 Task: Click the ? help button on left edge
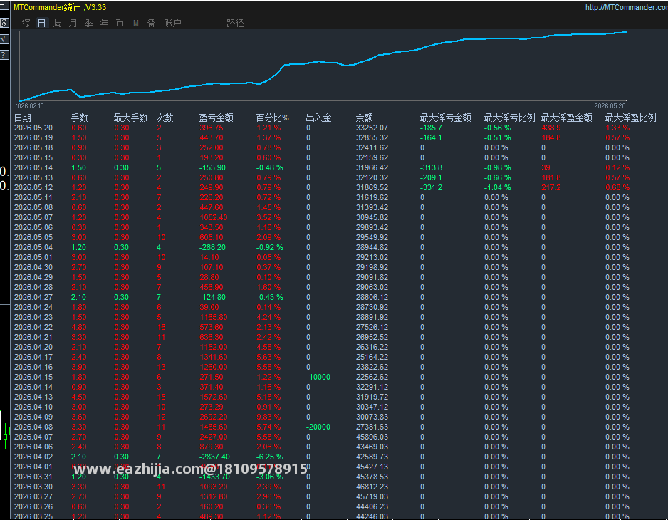click(x=4, y=55)
